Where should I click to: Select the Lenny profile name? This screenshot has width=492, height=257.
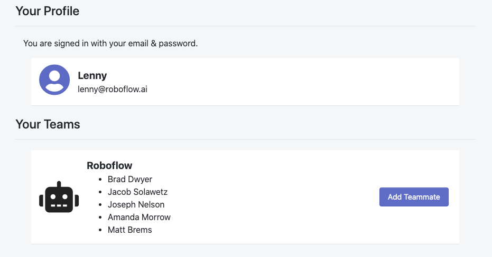(92, 76)
